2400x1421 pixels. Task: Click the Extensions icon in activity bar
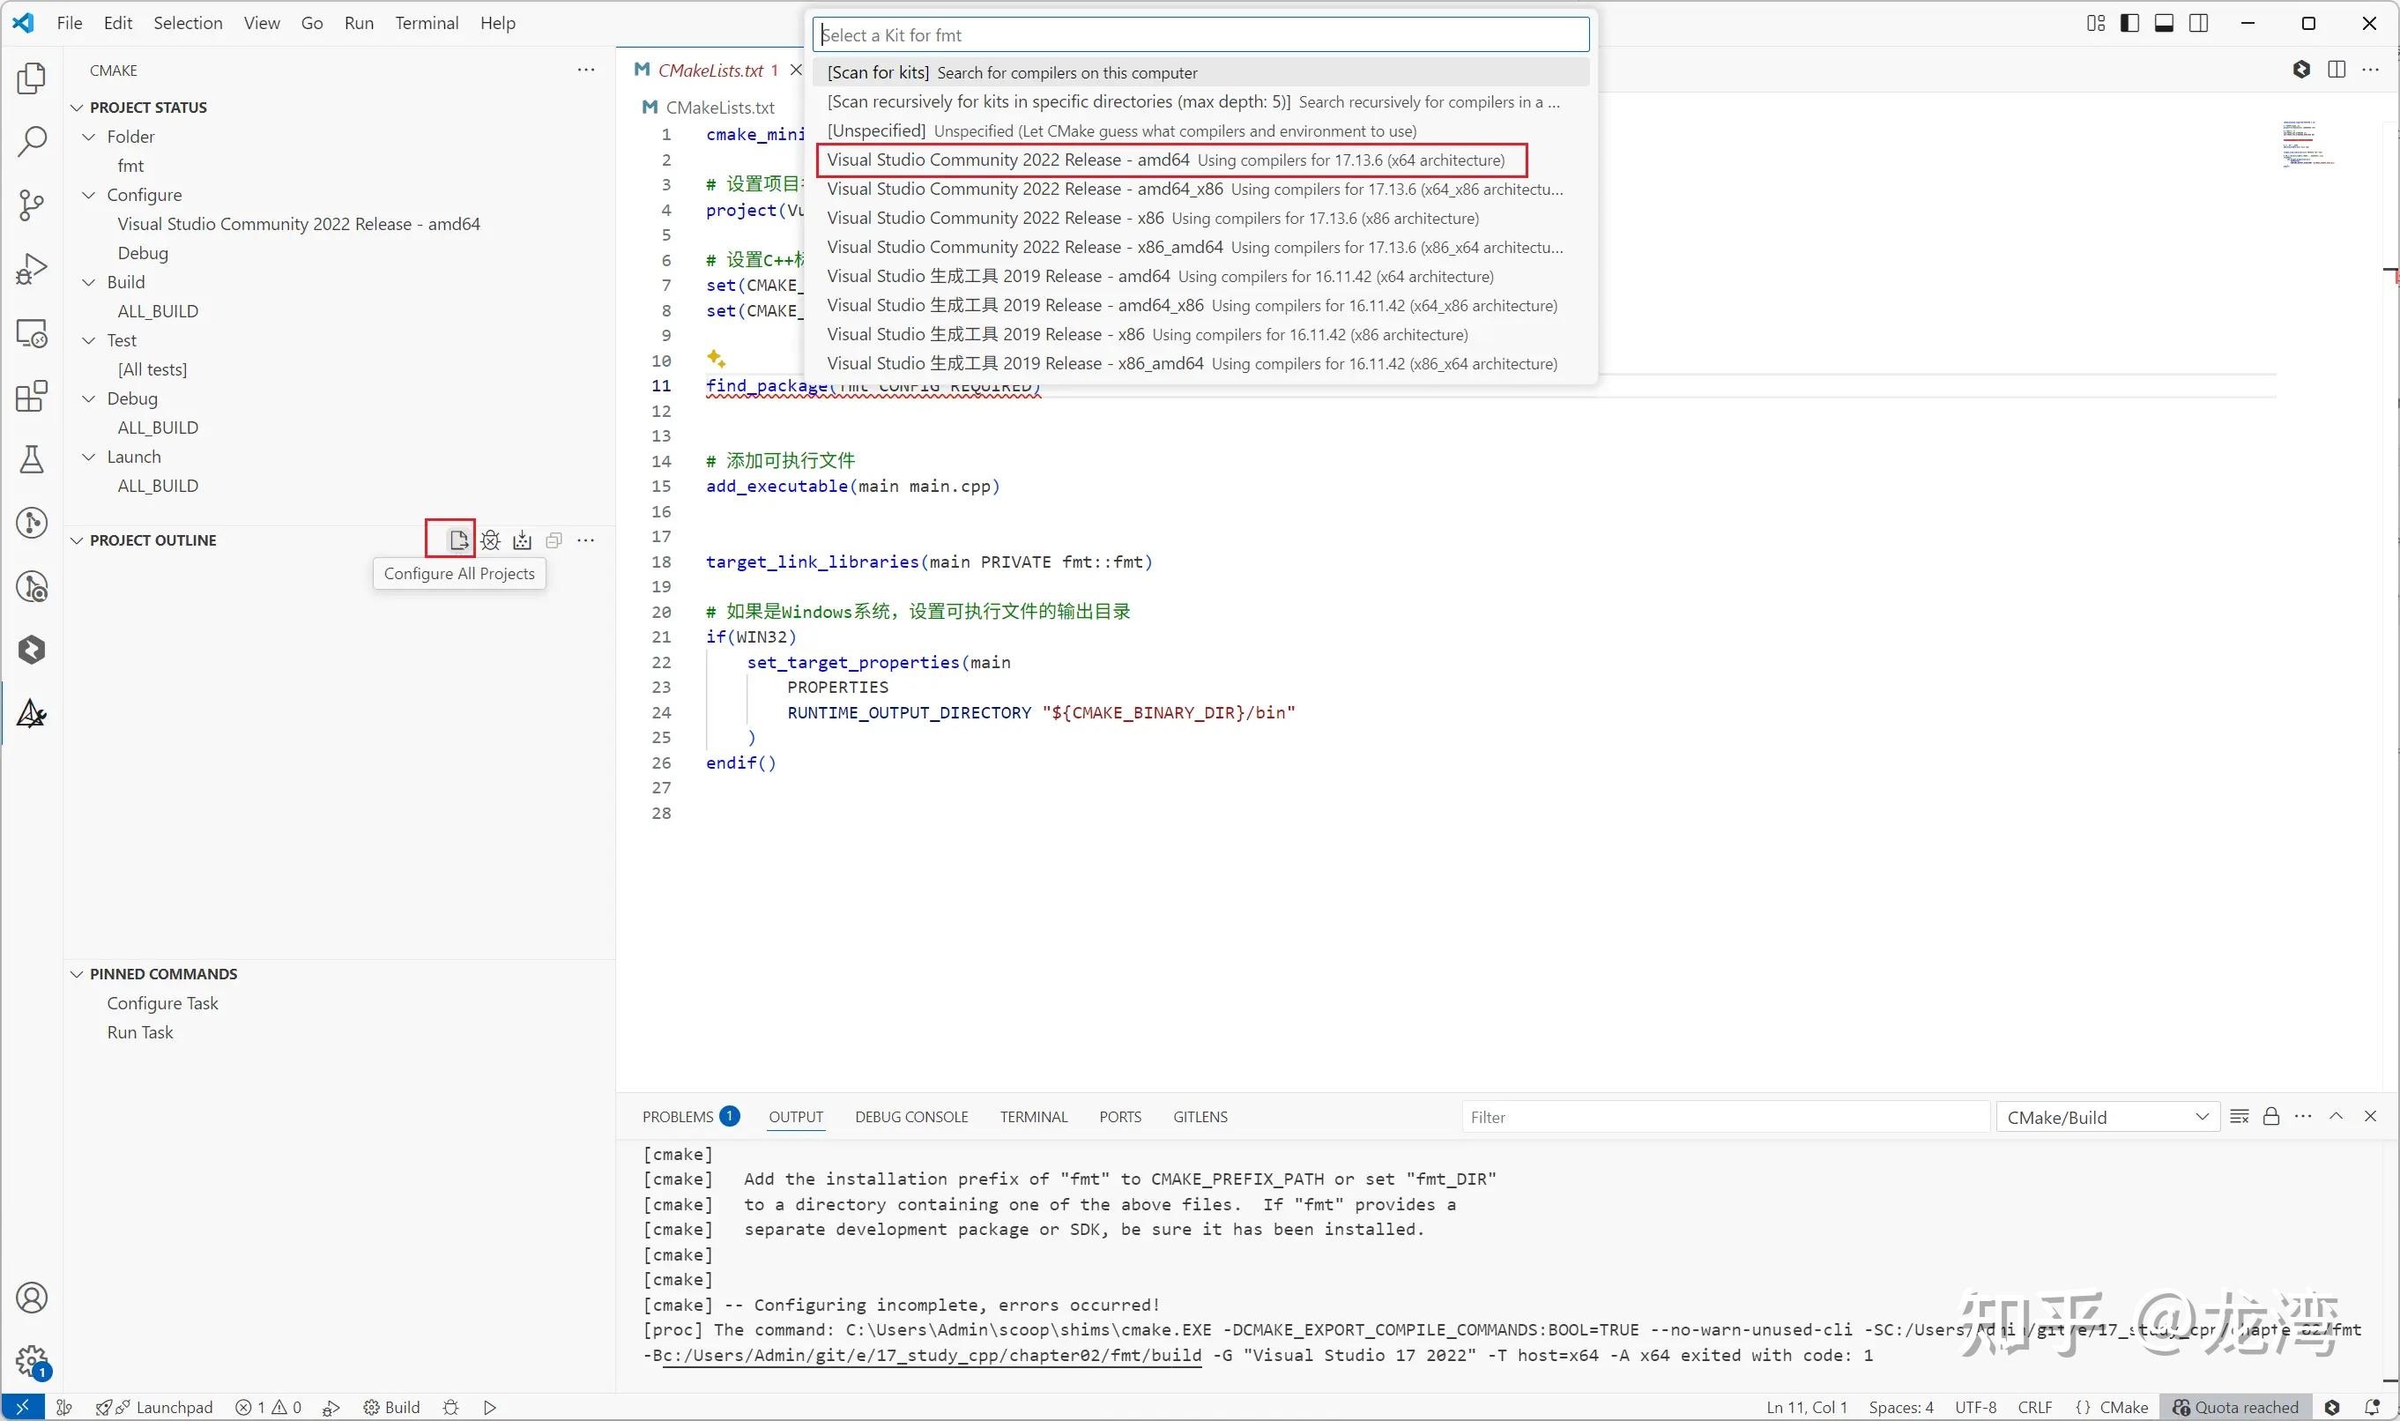coord(32,396)
